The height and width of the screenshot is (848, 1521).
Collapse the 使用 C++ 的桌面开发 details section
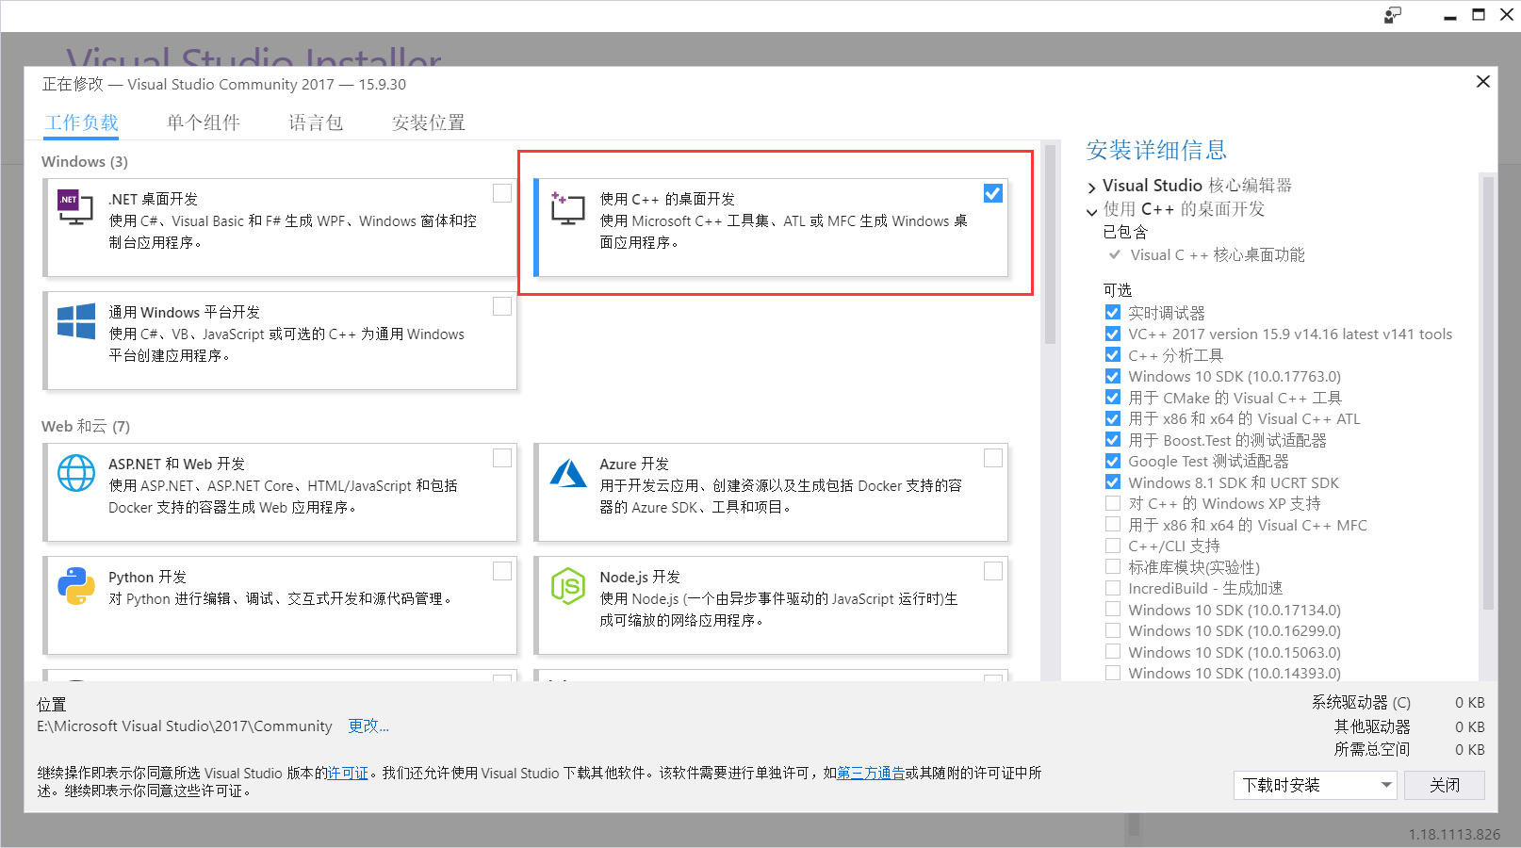(x=1091, y=211)
